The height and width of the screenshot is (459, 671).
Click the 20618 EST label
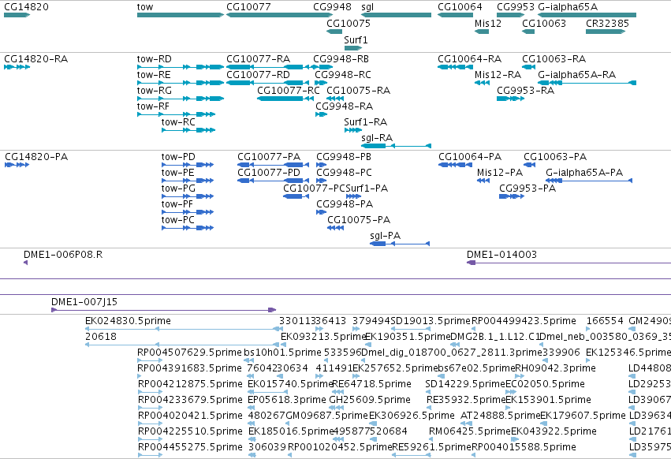coord(101,337)
